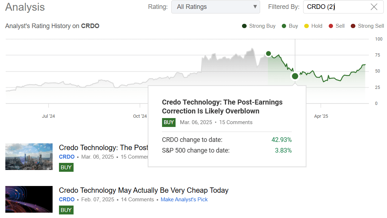Select the upper green Buy marker on the chart
387x218 pixels.
pyautogui.click(x=268, y=53)
